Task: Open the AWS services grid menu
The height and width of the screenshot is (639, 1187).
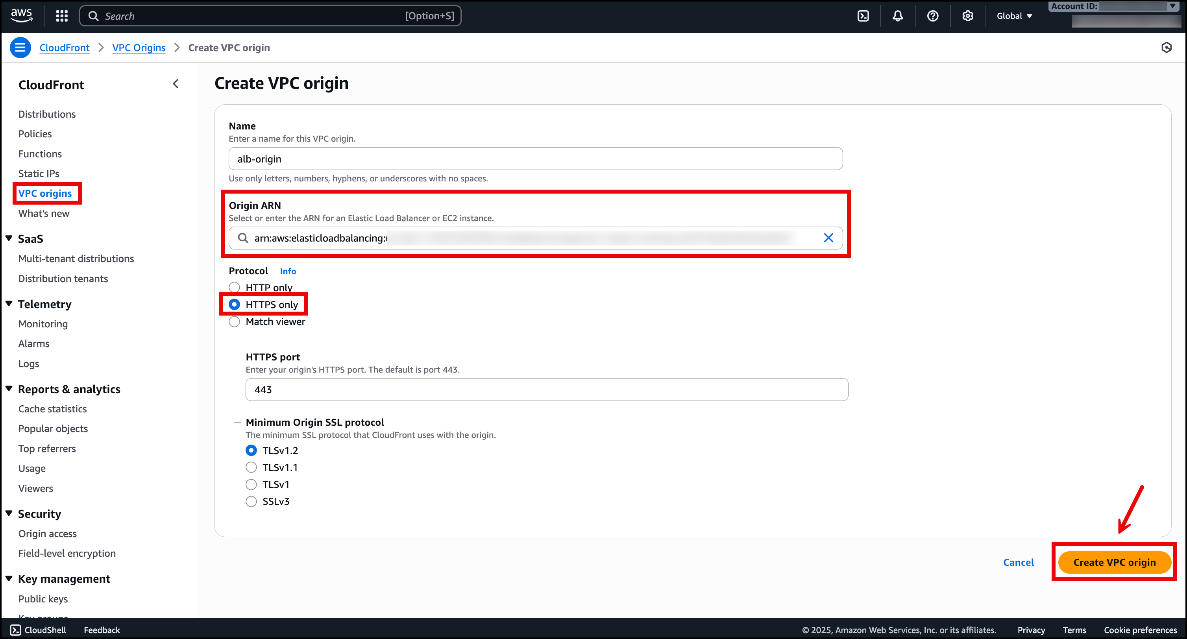Action: click(x=61, y=16)
